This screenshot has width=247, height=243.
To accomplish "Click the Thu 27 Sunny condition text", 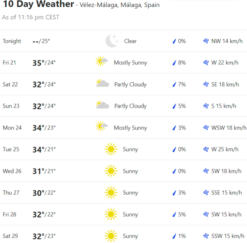I will coord(130,192).
